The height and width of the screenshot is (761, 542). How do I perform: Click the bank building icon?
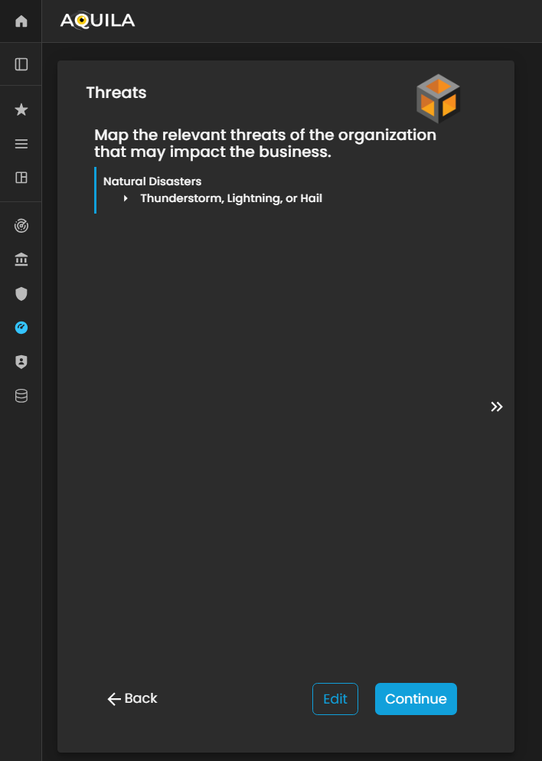(21, 260)
